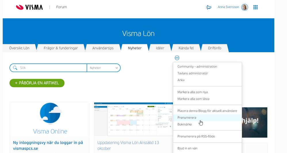
Task: Open the apps grid menu icon
Action: (x=256, y=7)
